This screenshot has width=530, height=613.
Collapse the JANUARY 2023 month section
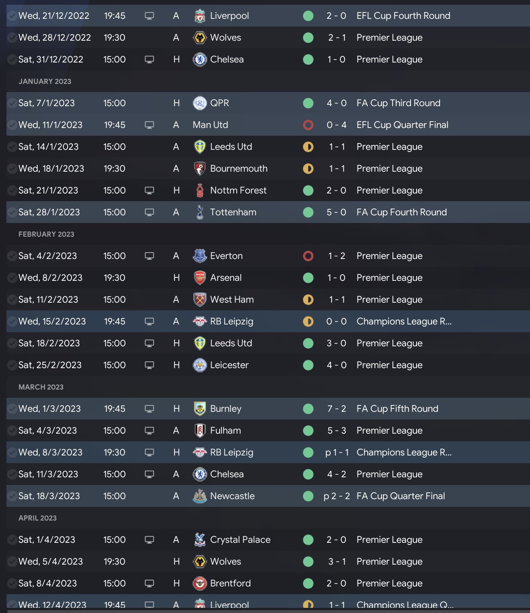tap(45, 81)
